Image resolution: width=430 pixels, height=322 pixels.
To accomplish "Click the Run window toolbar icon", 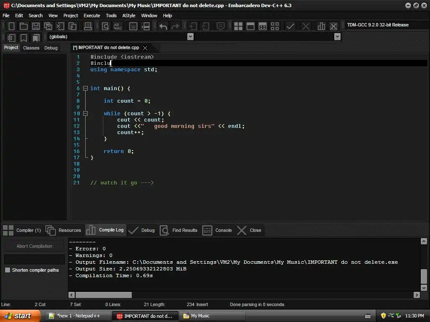I will (250, 26).
